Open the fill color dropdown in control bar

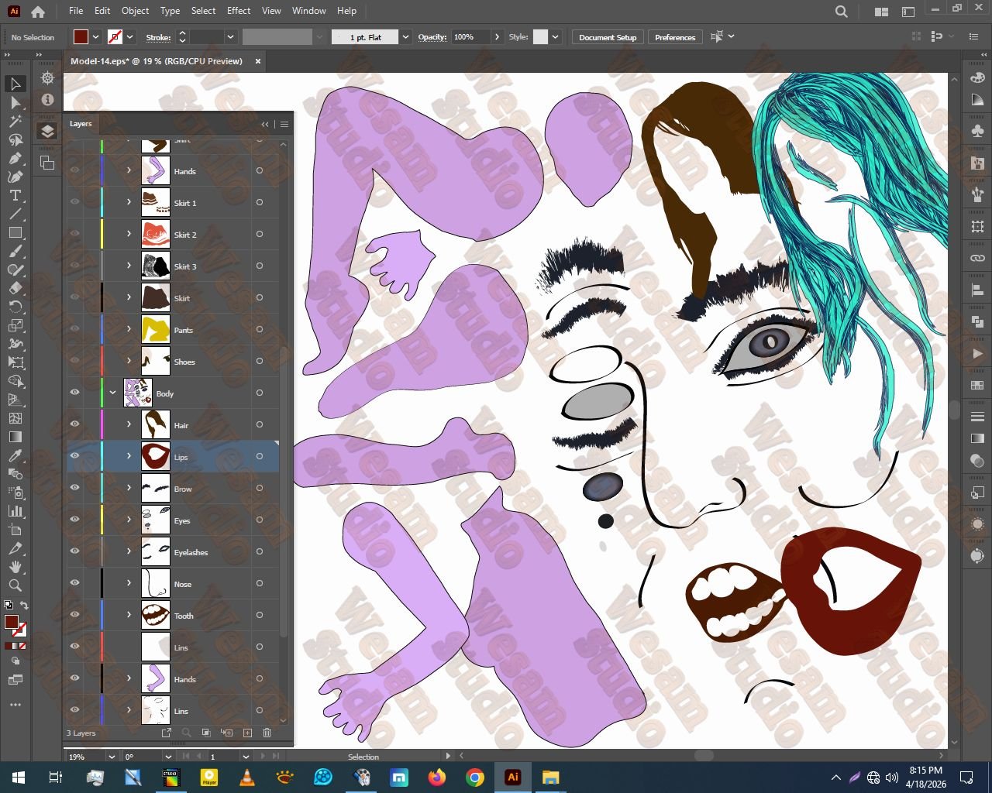pos(96,37)
